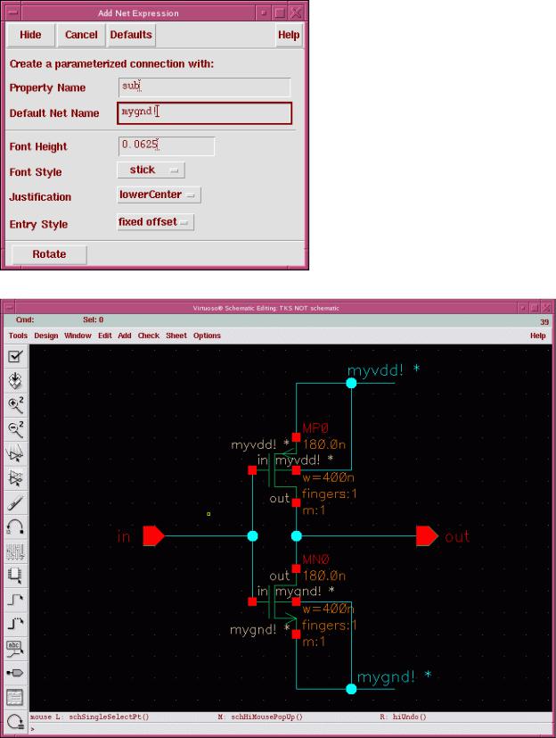Click the cyan junction dot on mygnd! wire
Image resolution: width=556 pixels, height=738 pixels.
[x=351, y=689]
